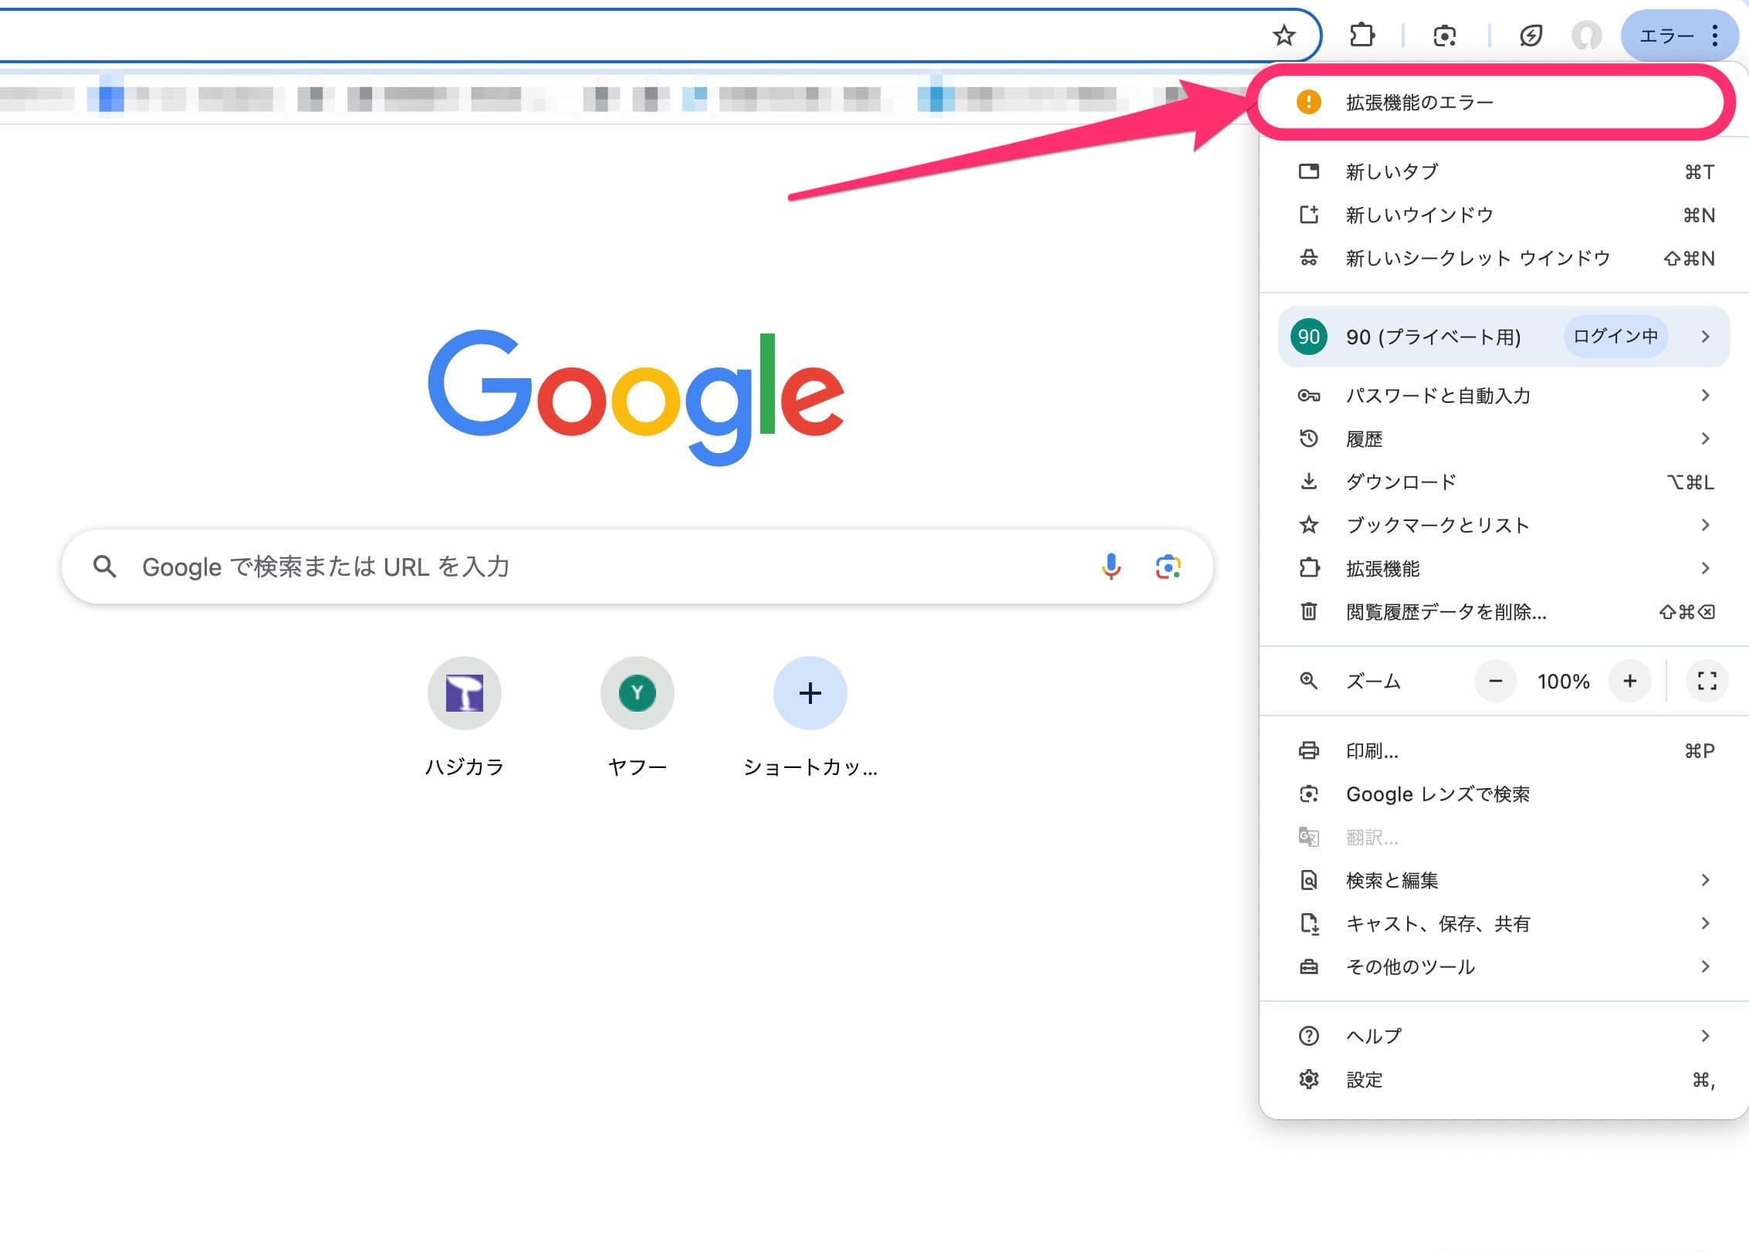Click the trash icon beside 閲覧履歴データを削除
1749x1252 pixels.
1308,611
